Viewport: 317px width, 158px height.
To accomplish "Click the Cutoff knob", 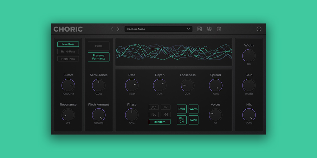I will [x=68, y=85].
